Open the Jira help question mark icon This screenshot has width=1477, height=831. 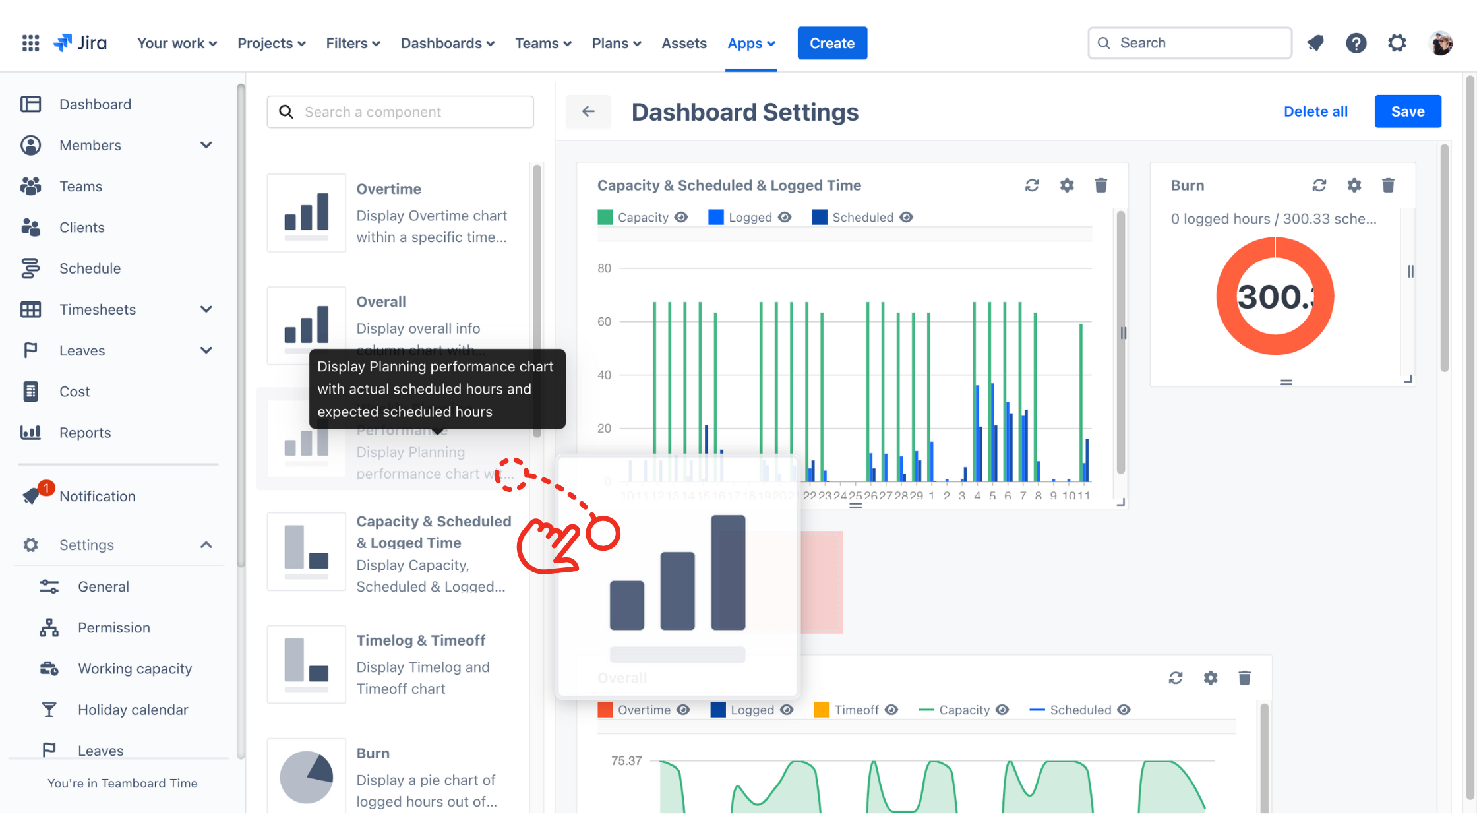1356,43
